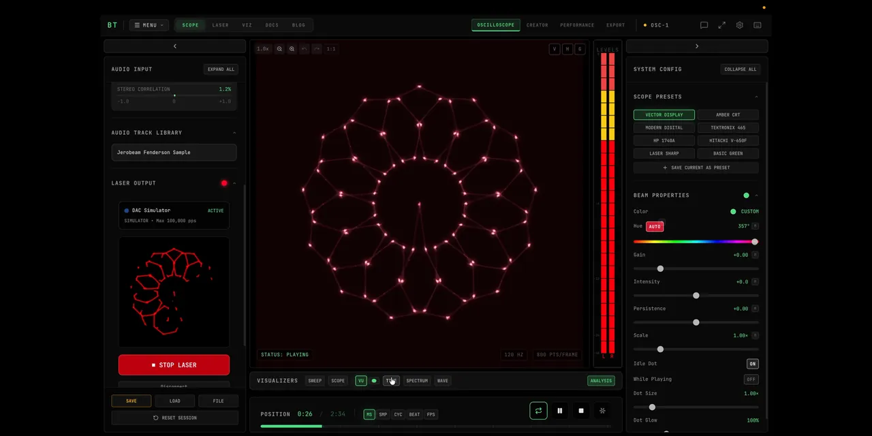Select the BEAT position unit
This screenshot has height=436, width=872.
pos(414,414)
